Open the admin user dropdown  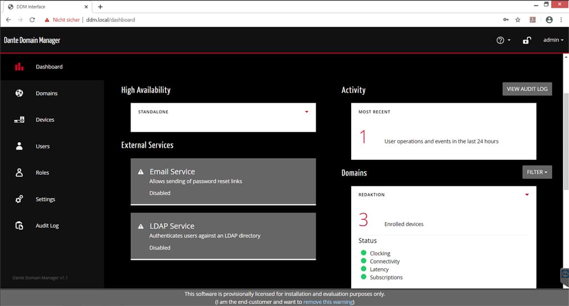(x=553, y=40)
